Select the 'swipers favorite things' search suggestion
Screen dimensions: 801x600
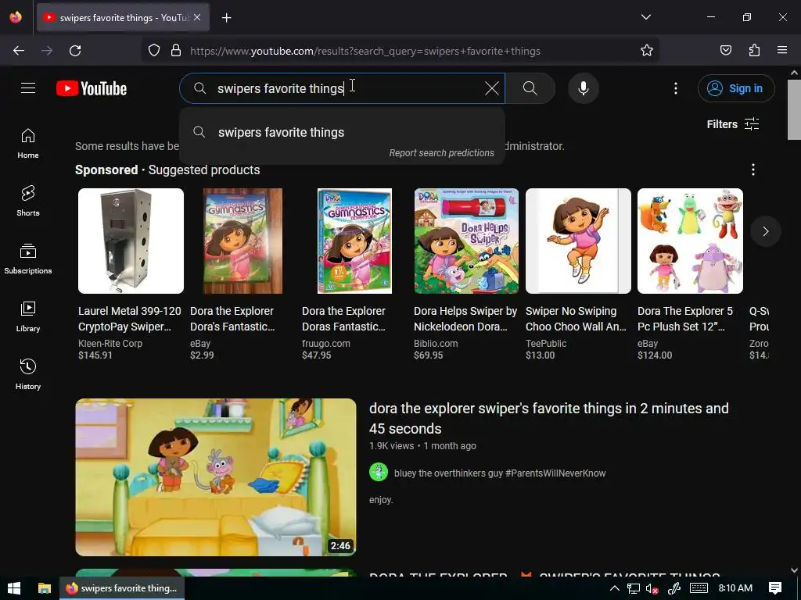coord(343,132)
